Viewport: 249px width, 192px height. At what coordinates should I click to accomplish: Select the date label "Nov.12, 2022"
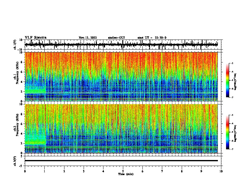tap(88, 38)
